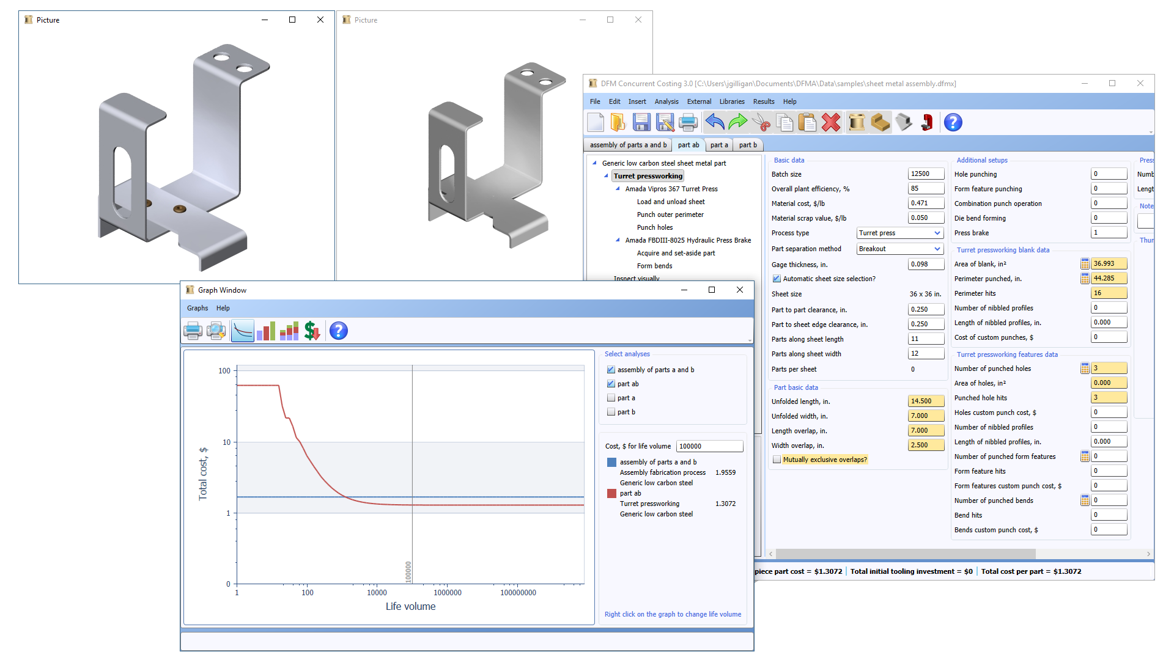The height and width of the screenshot is (660, 1174).
Task: Open the Libraries menu
Action: [x=732, y=101]
